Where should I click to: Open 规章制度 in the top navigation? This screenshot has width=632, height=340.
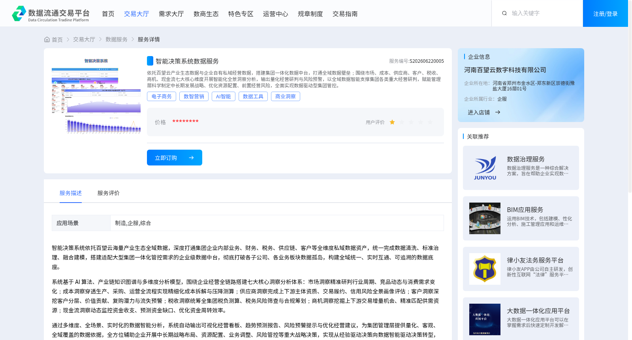pos(310,14)
